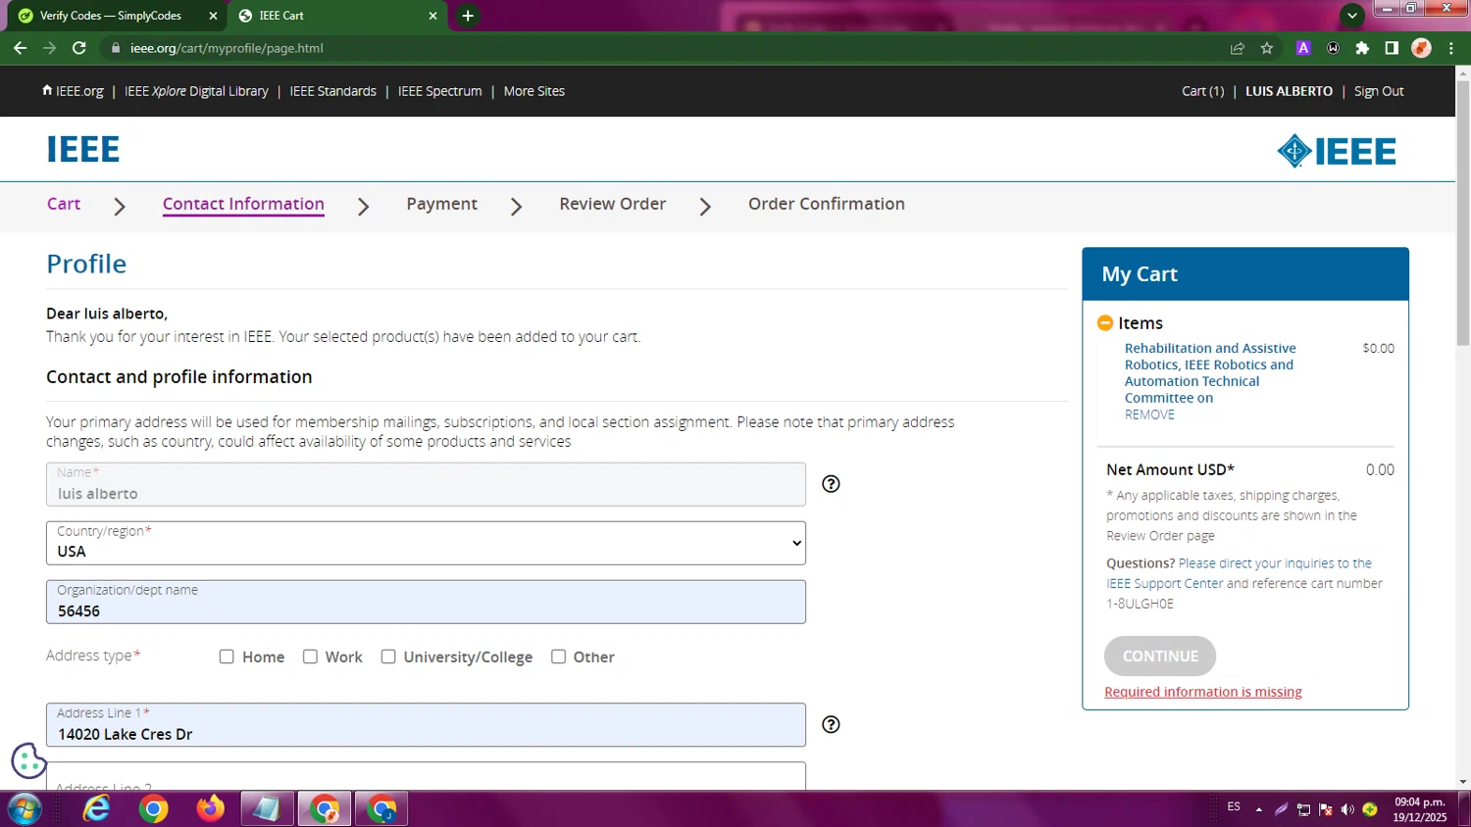1471x827 pixels.
Task: Go to the Payment step
Action: point(441,204)
